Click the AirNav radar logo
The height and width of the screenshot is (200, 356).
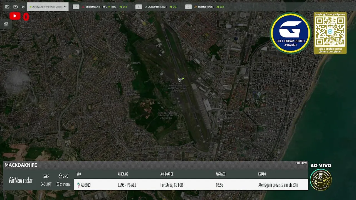(21, 181)
